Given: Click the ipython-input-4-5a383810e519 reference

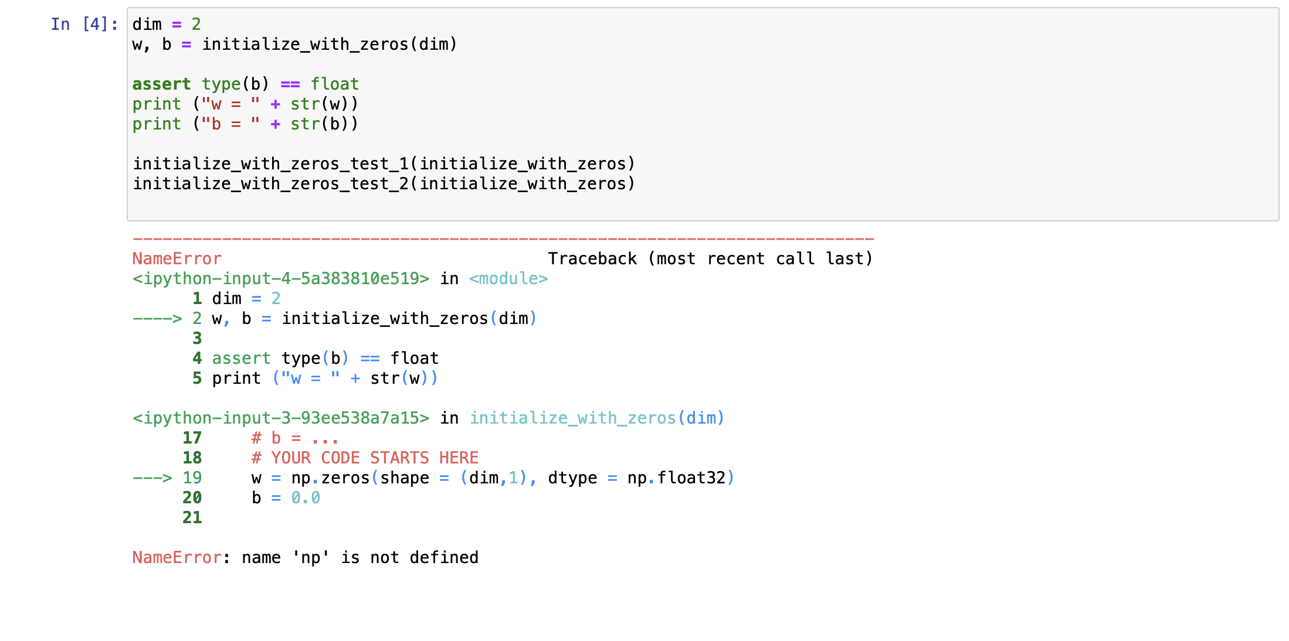Looking at the screenshot, I should (281, 279).
